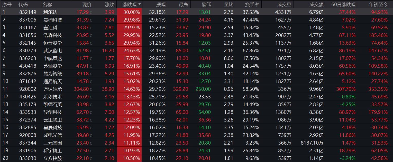Click the 序号 column header
The height and width of the screenshot is (162, 393).
7,4
